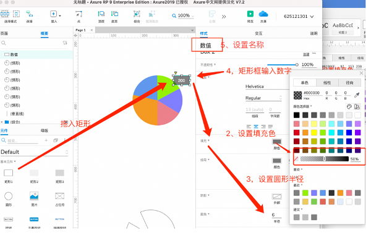371x233 pixels.
Task: Choose center text alignment
Action: [256, 127]
